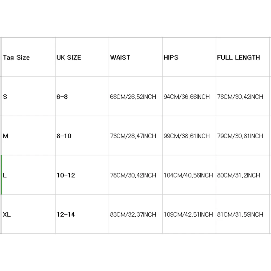Select the tag size L cell

pos(28,175)
